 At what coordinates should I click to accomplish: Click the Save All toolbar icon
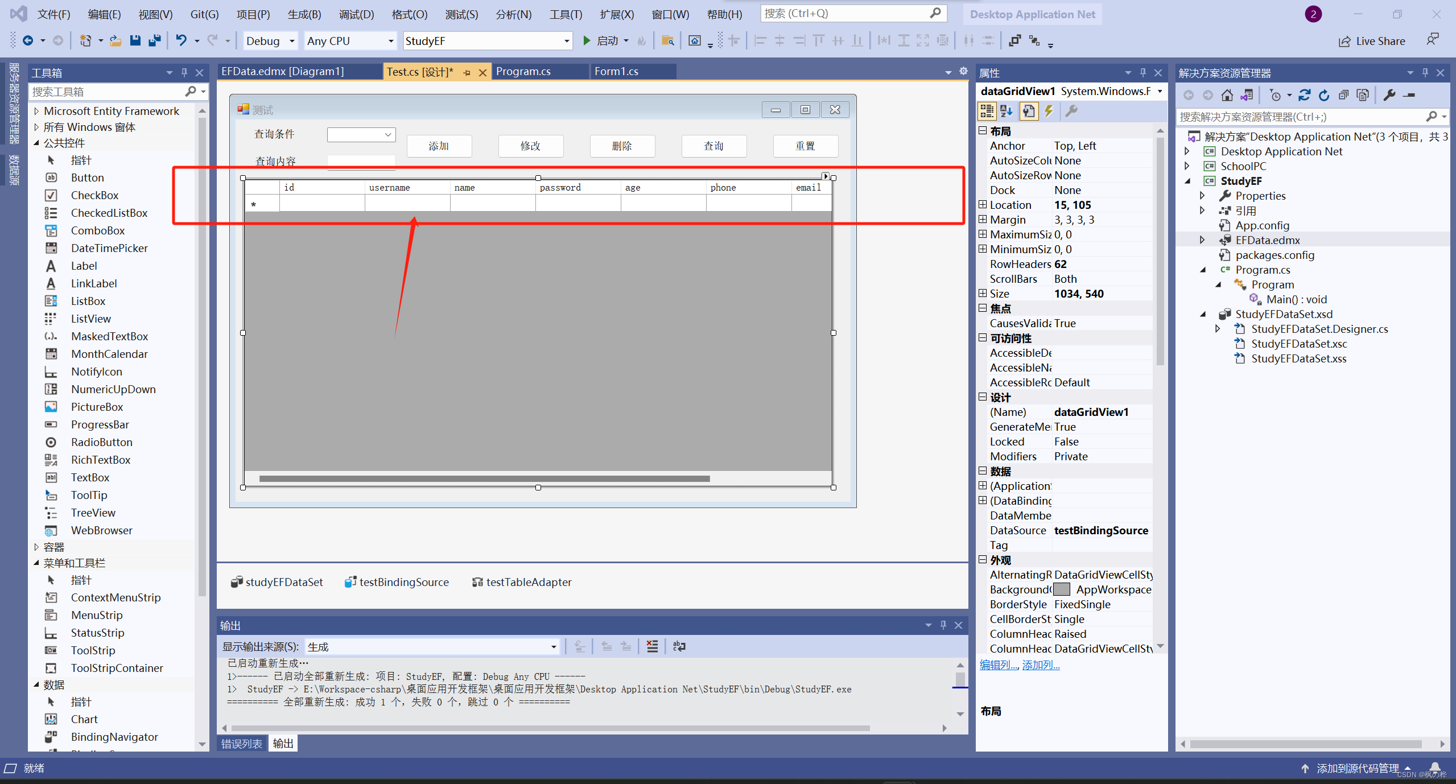pyautogui.click(x=154, y=40)
